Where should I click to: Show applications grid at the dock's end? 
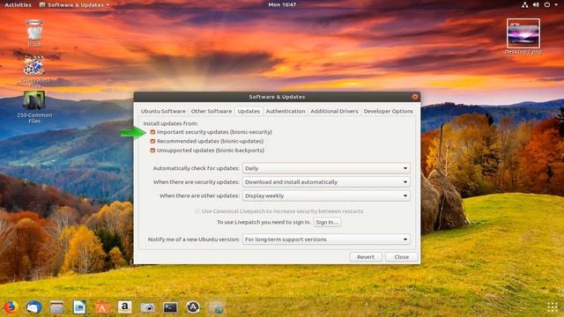(553, 307)
